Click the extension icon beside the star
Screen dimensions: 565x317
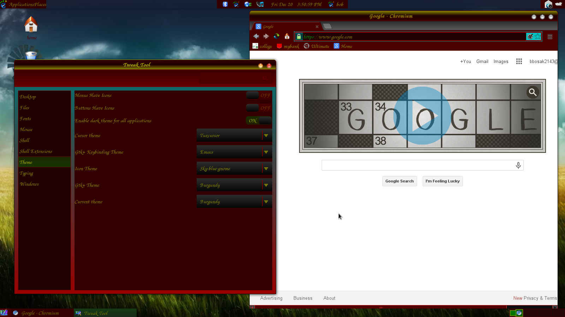[x=530, y=37]
